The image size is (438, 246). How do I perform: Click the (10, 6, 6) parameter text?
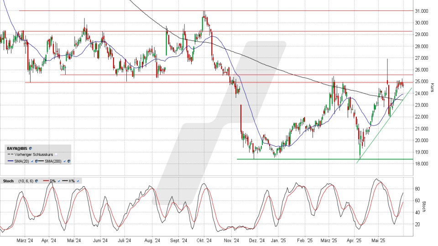pyautogui.click(x=26, y=181)
